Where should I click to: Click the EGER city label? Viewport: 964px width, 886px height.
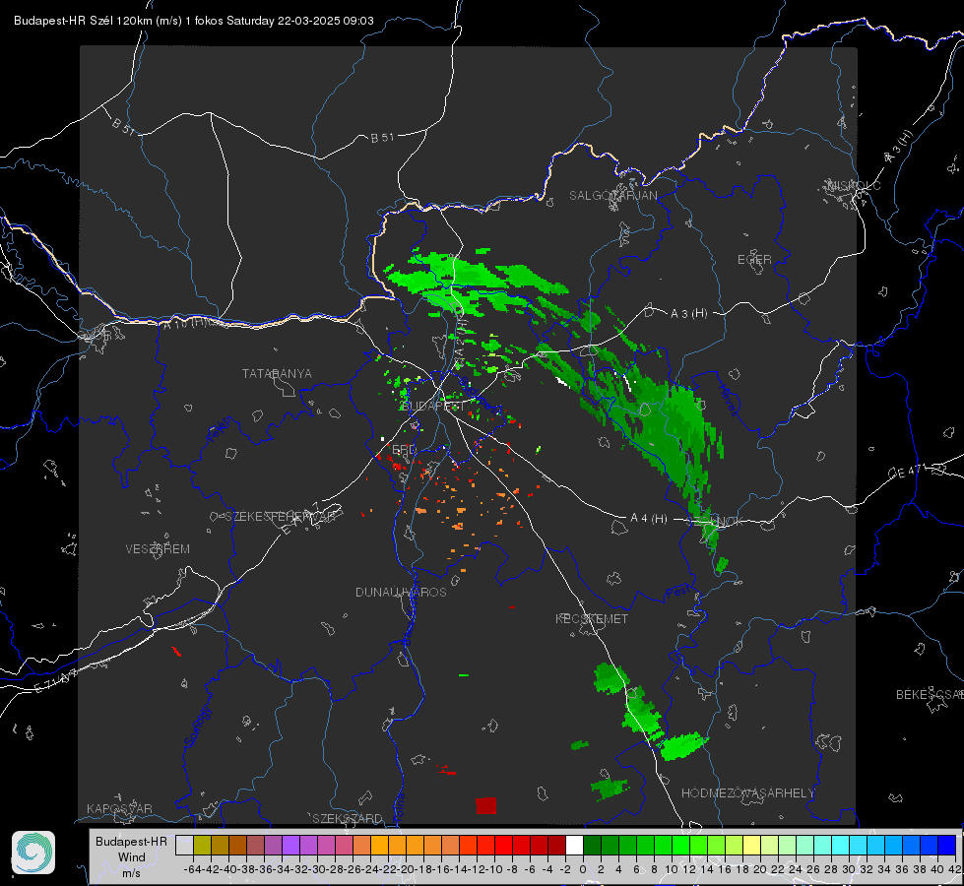pyautogui.click(x=754, y=260)
